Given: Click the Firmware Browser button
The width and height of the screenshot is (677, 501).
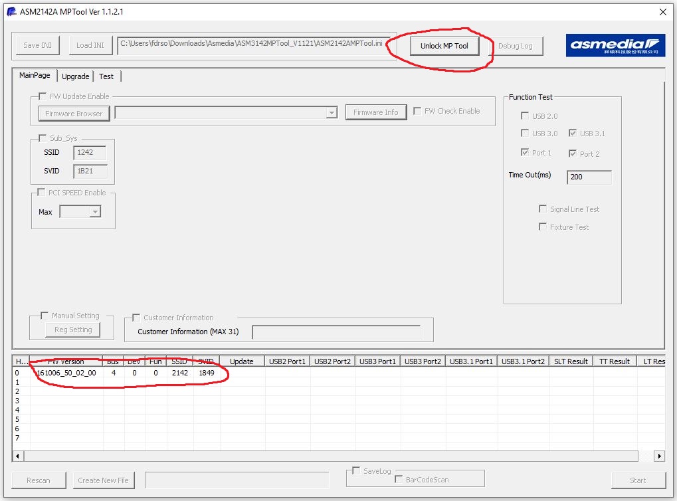Looking at the screenshot, I should pos(74,114).
